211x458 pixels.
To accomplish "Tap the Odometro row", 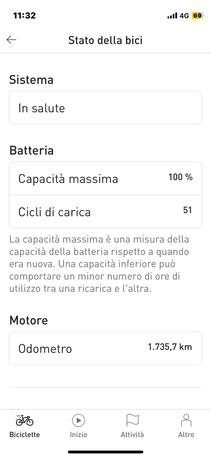I will coord(105,348).
